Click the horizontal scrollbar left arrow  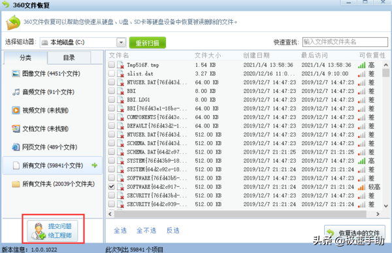point(110,214)
